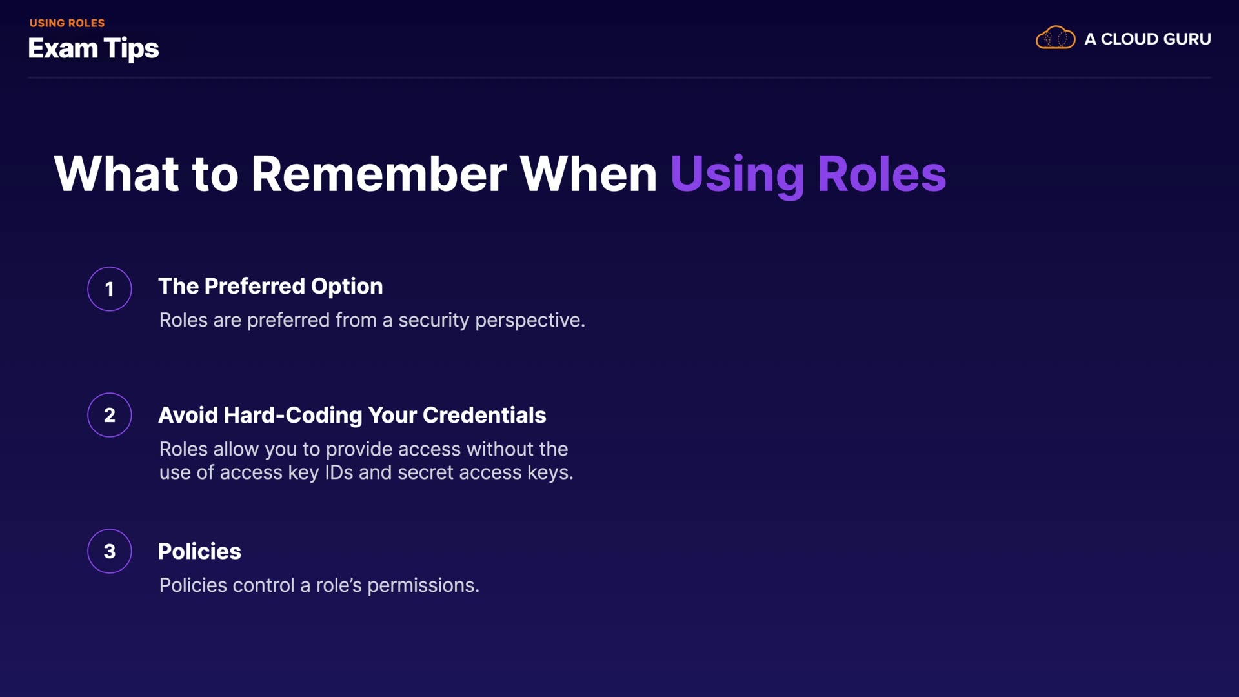Click the word "to" in the large headline
This screenshot has height=697, width=1239.
click(215, 174)
